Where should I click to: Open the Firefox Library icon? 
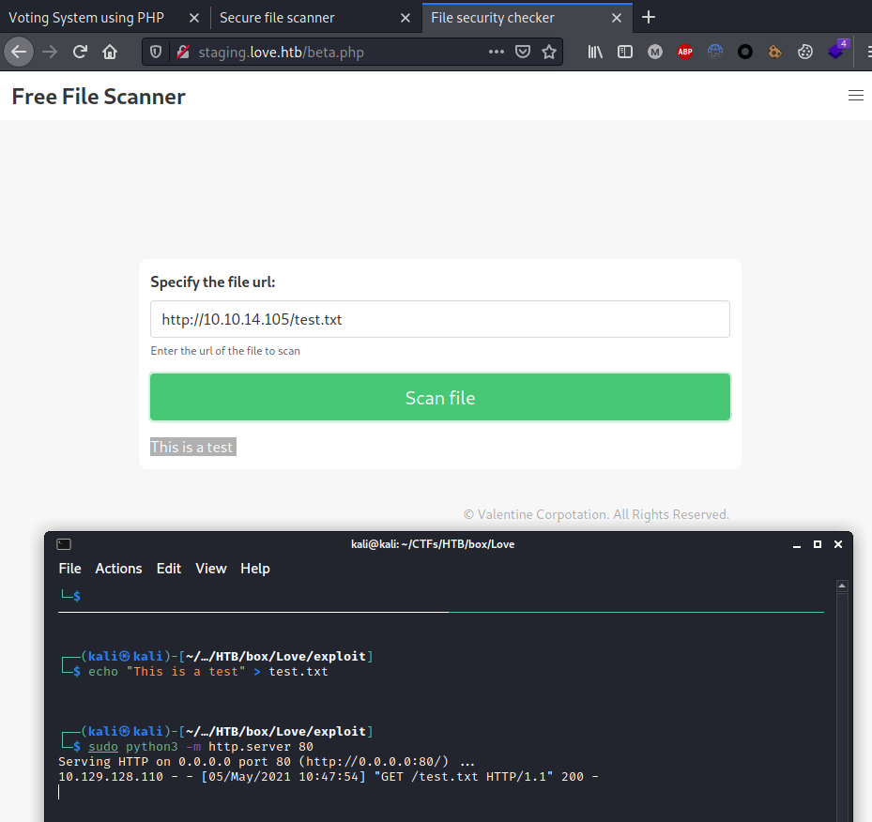pos(595,52)
